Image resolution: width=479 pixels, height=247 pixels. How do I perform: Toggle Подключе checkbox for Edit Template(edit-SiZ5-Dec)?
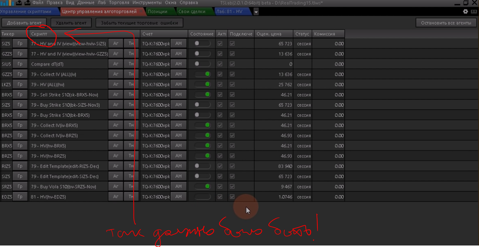pyautogui.click(x=232, y=176)
